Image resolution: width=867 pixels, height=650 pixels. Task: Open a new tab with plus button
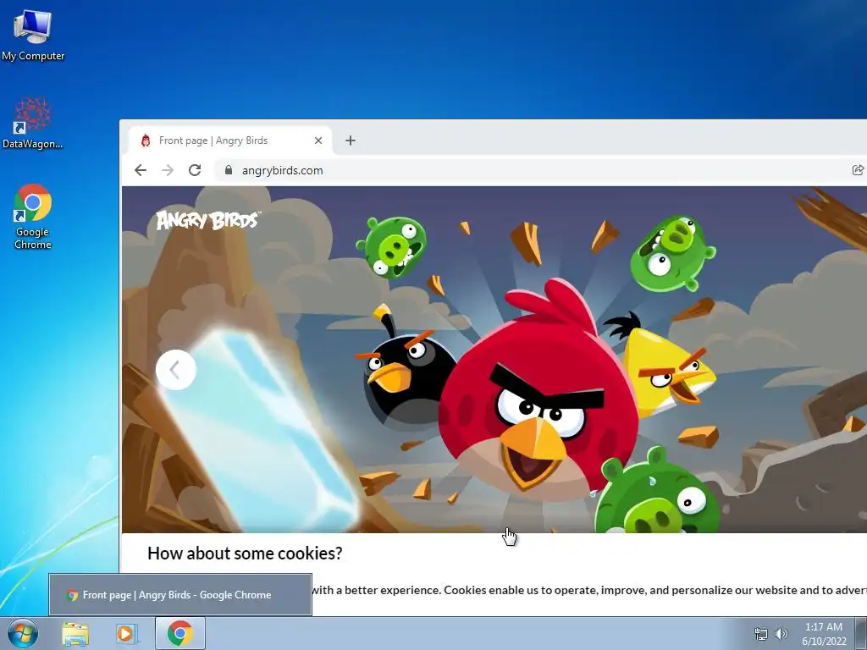(350, 140)
